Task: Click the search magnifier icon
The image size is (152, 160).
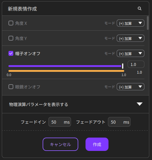Action: [140, 8]
